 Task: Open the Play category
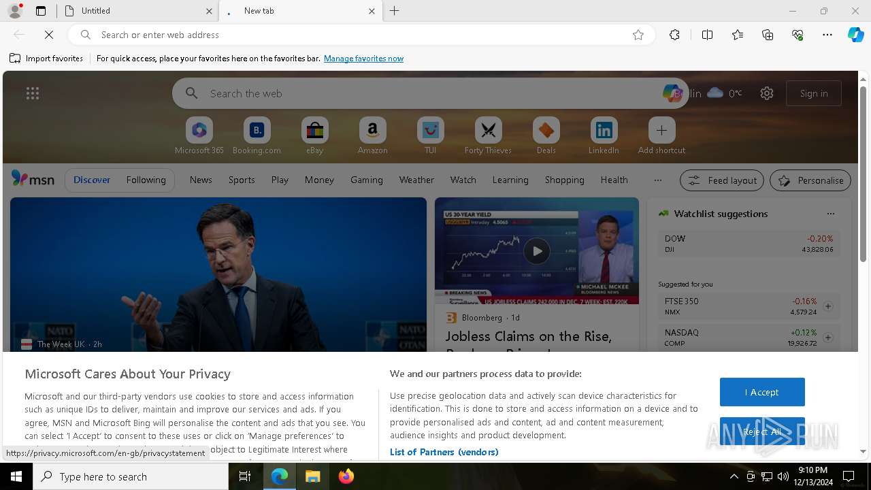[x=280, y=180]
